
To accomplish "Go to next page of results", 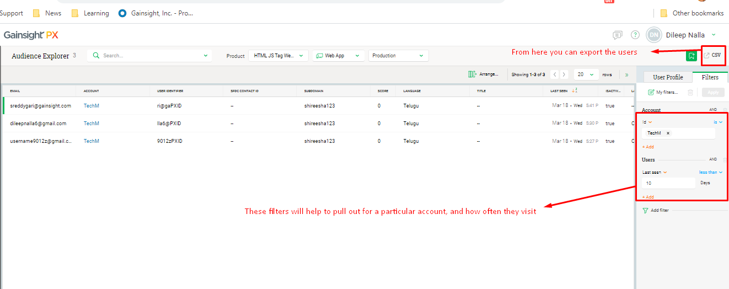I will point(564,74).
